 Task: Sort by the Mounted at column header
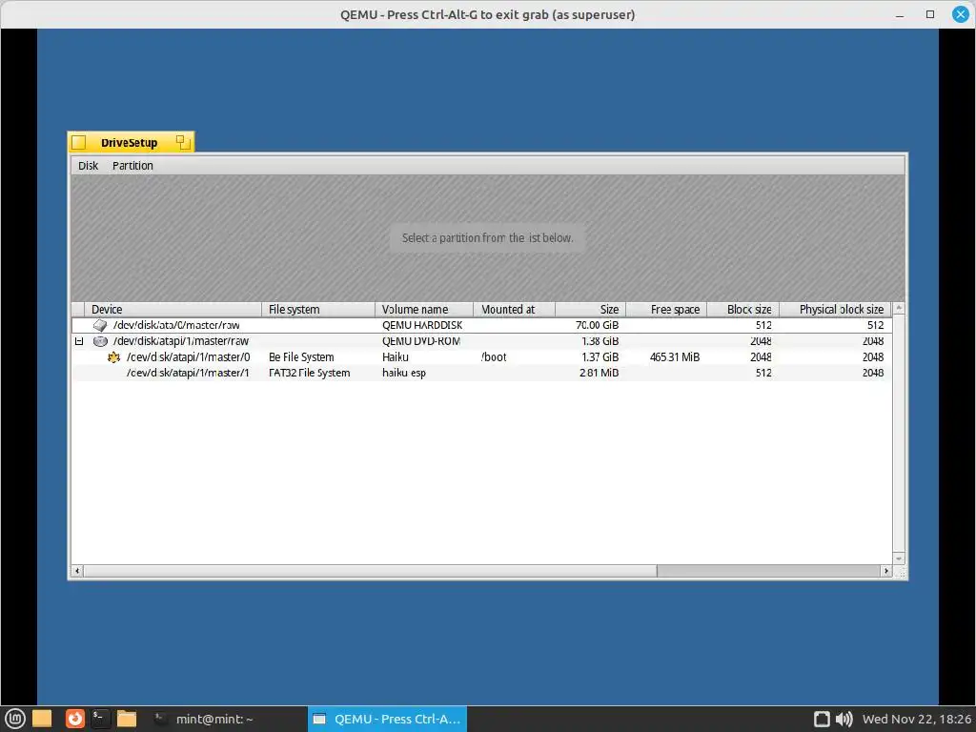point(514,310)
